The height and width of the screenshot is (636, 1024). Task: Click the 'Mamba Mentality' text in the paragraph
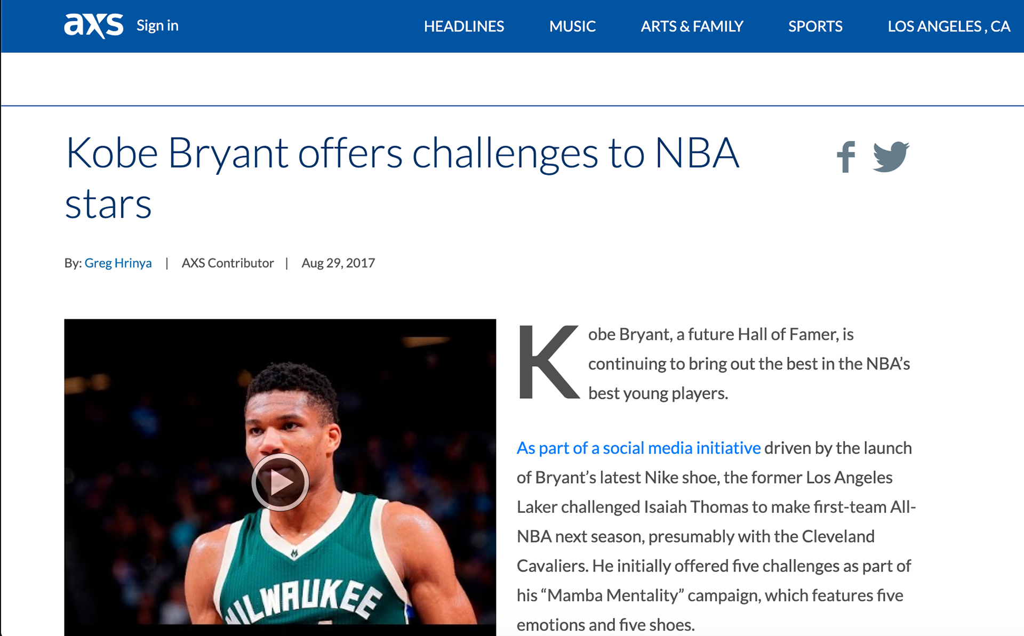tap(613, 595)
